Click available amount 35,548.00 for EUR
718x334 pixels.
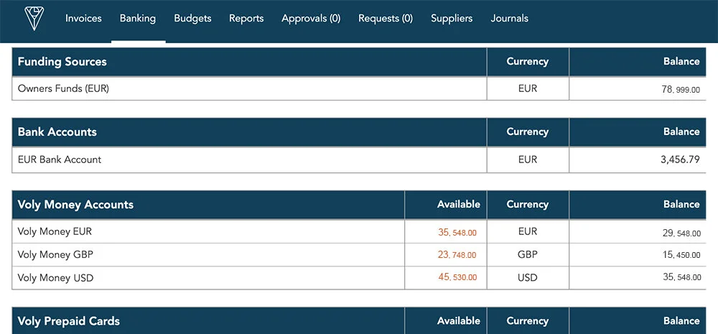coord(457,233)
